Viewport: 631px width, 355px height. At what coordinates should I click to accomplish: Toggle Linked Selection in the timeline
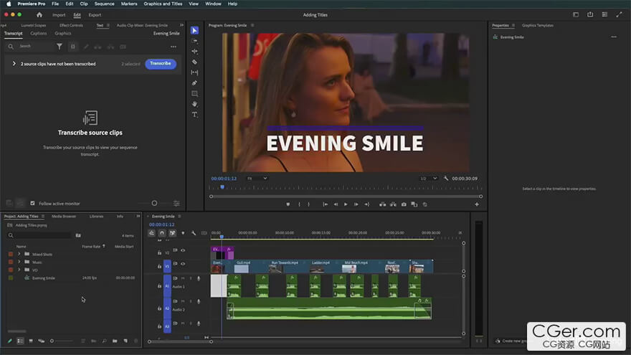[172, 233]
